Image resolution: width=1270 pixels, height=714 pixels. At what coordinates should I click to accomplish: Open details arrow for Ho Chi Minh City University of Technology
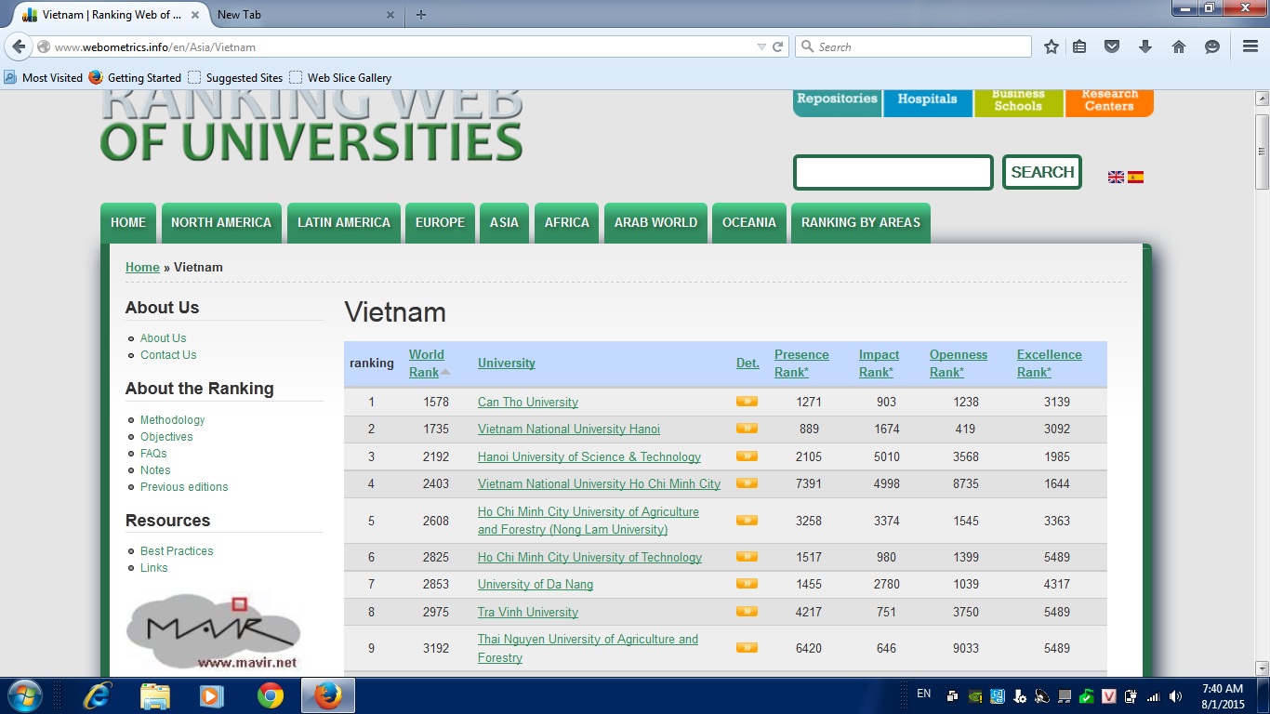point(747,557)
